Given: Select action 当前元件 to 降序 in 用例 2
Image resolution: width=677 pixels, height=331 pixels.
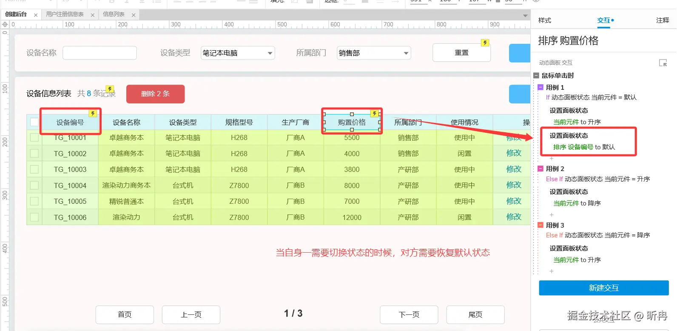Looking at the screenshot, I should click(x=577, y=203).
